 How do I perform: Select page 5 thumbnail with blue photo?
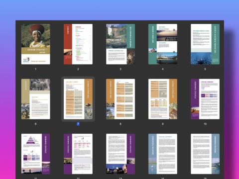[205, 44]
